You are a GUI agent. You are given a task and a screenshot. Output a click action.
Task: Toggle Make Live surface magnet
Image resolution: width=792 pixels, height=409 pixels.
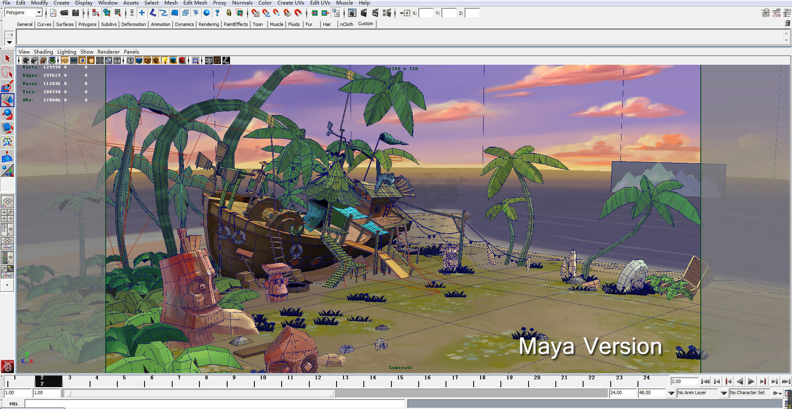point(298,13)
